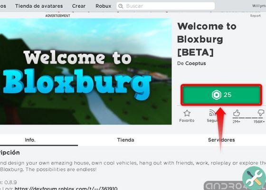Click the like-dislike ratio vote bar
This screenshot has width=266, height=190.
248,118
